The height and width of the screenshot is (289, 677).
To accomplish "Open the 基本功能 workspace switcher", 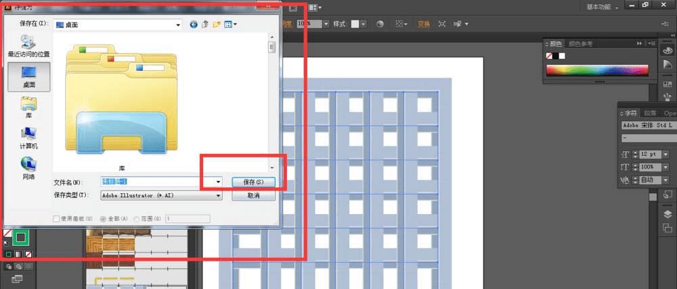I will pos(603,7).
